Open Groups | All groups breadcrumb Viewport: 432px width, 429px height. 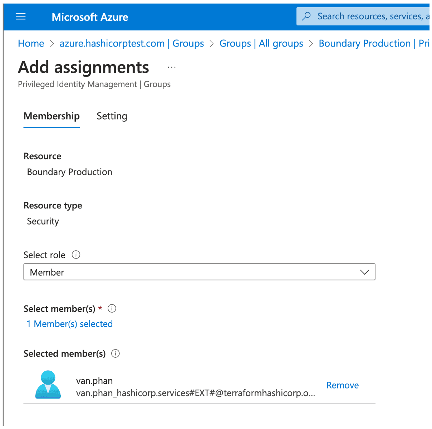[261, 43]
